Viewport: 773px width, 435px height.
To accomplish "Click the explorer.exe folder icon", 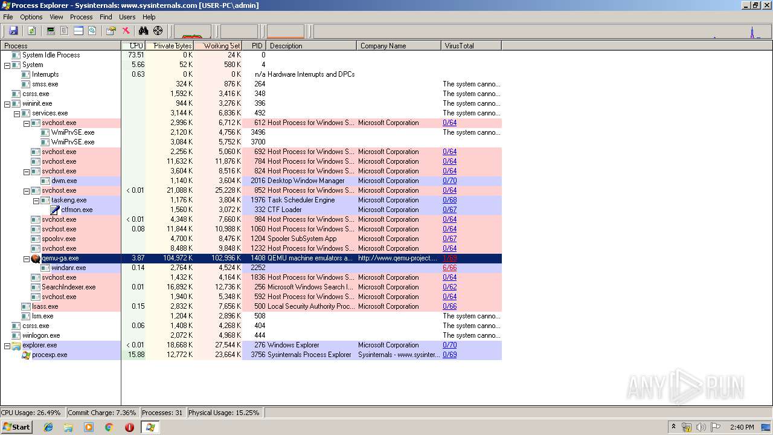I will click(x=16, y=345).
